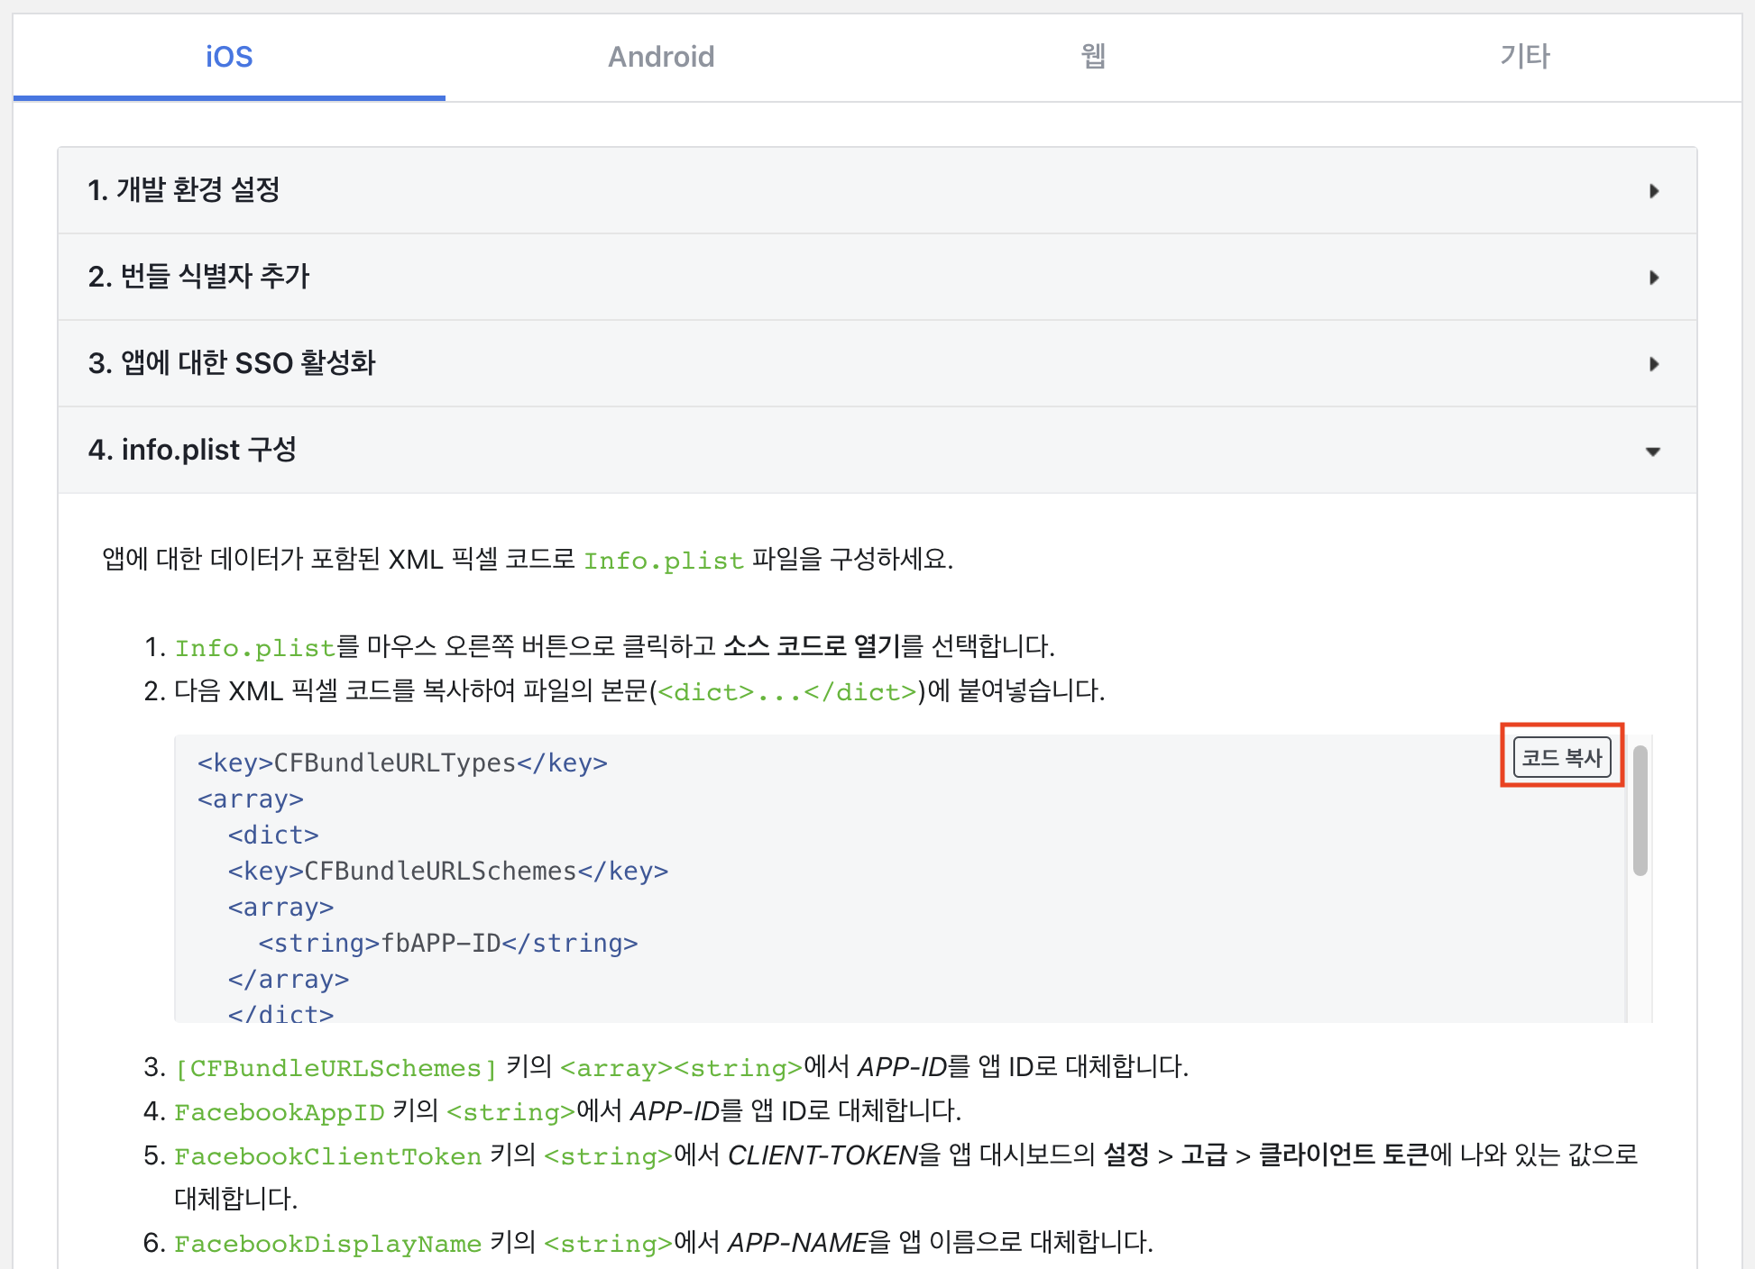Click section header 3. 앱에 대한 SSO 활성화

point(232,363)
